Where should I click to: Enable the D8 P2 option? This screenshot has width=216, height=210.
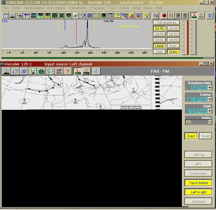click(173, 34)
